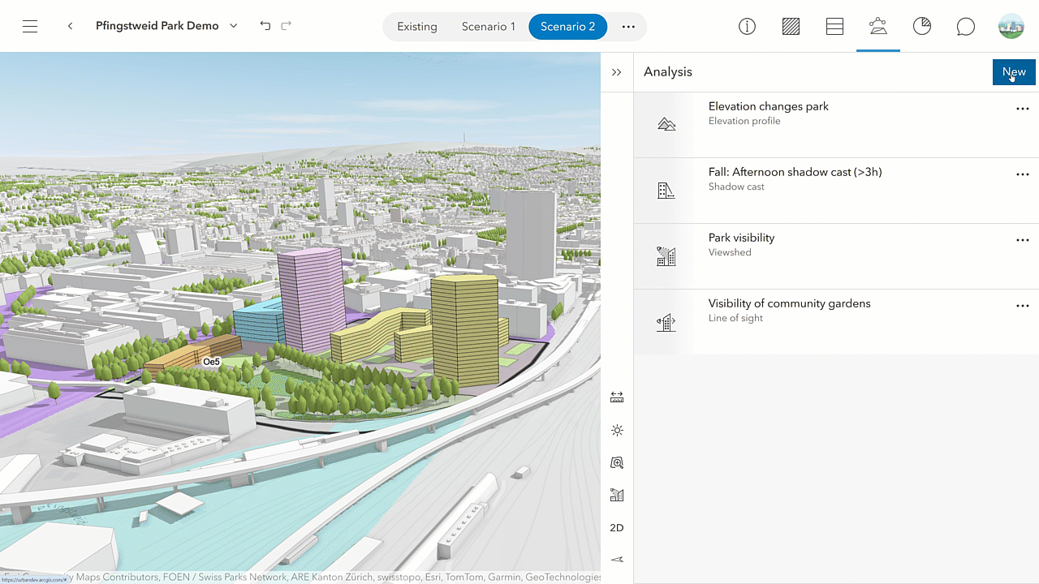Image resolution: width=1039 pixels, height=584 pixels.
Task: Select the building shadow visualization tool
Action: tap(617, 495)
